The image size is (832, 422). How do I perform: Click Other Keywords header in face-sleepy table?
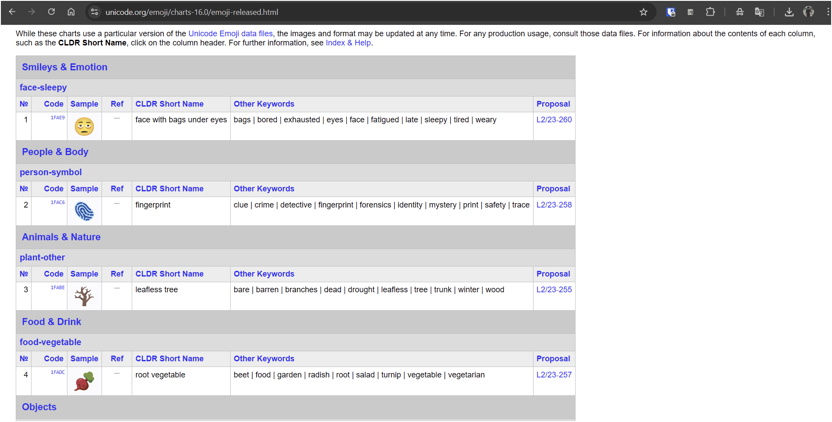[264, 104]
